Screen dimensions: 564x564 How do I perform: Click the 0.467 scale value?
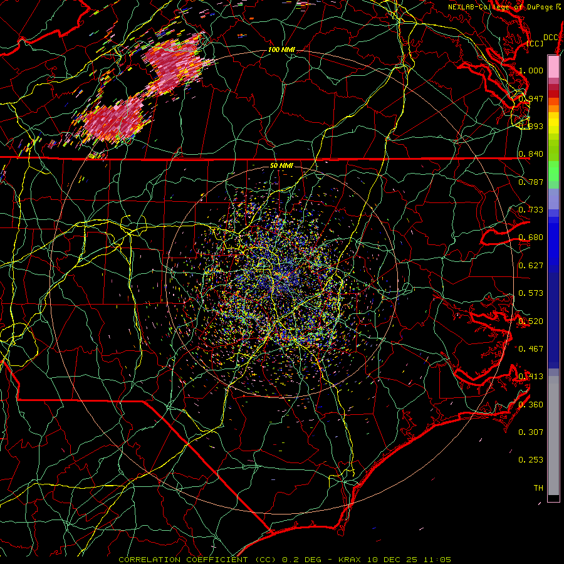click(531, 349)
